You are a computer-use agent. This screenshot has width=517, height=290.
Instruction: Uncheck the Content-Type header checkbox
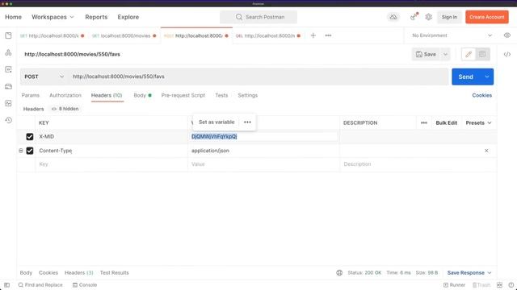pos(30,151)
